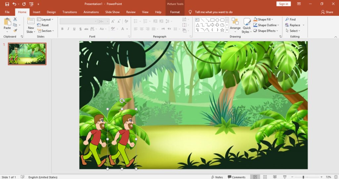339x179 pixels.
Task: Click Find in Editing group
Action: coord(290,19)
